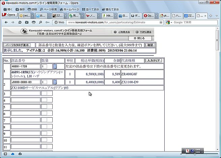221x158 pixels.
Task: Click the 46091-1858 replacement part text
Action: click(x=20, y=72)
